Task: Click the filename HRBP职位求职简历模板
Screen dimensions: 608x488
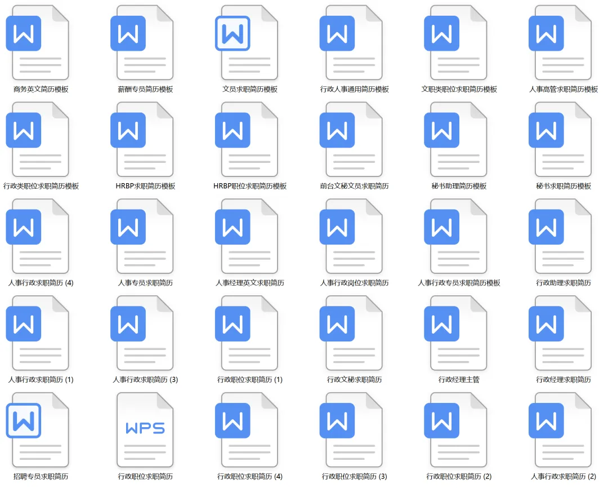Action: point(250,186)
